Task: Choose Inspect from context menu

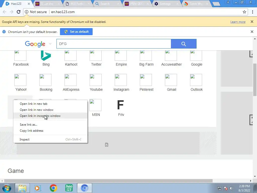Action: pos(50,139)
